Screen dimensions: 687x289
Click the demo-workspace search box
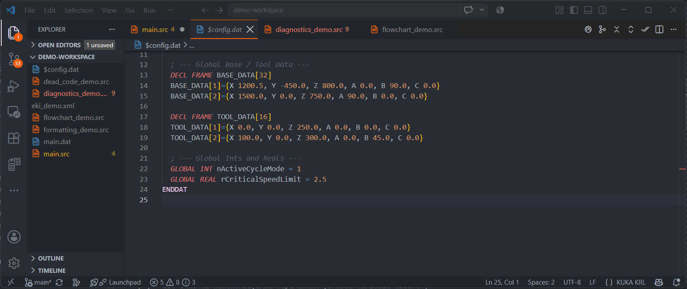point(344,10)
